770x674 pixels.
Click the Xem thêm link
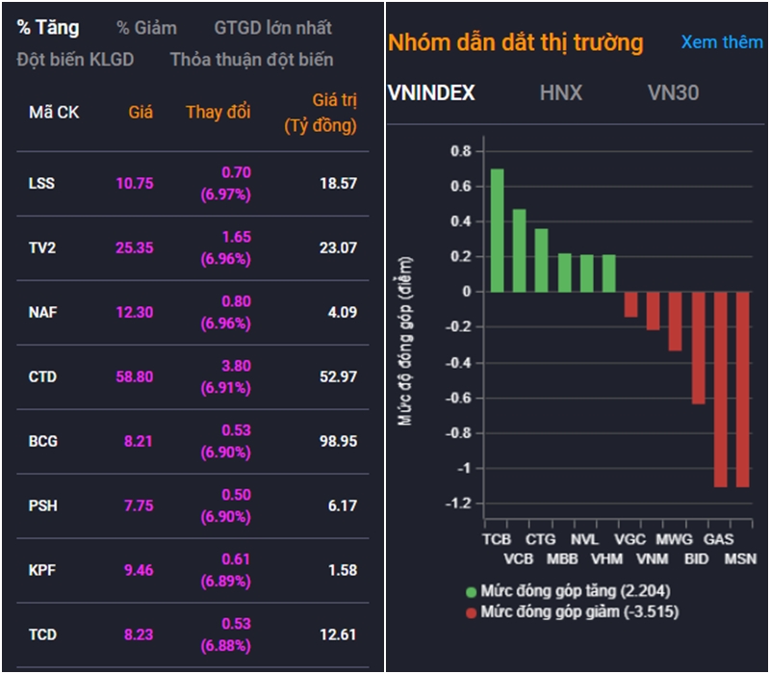coord(721,42)
